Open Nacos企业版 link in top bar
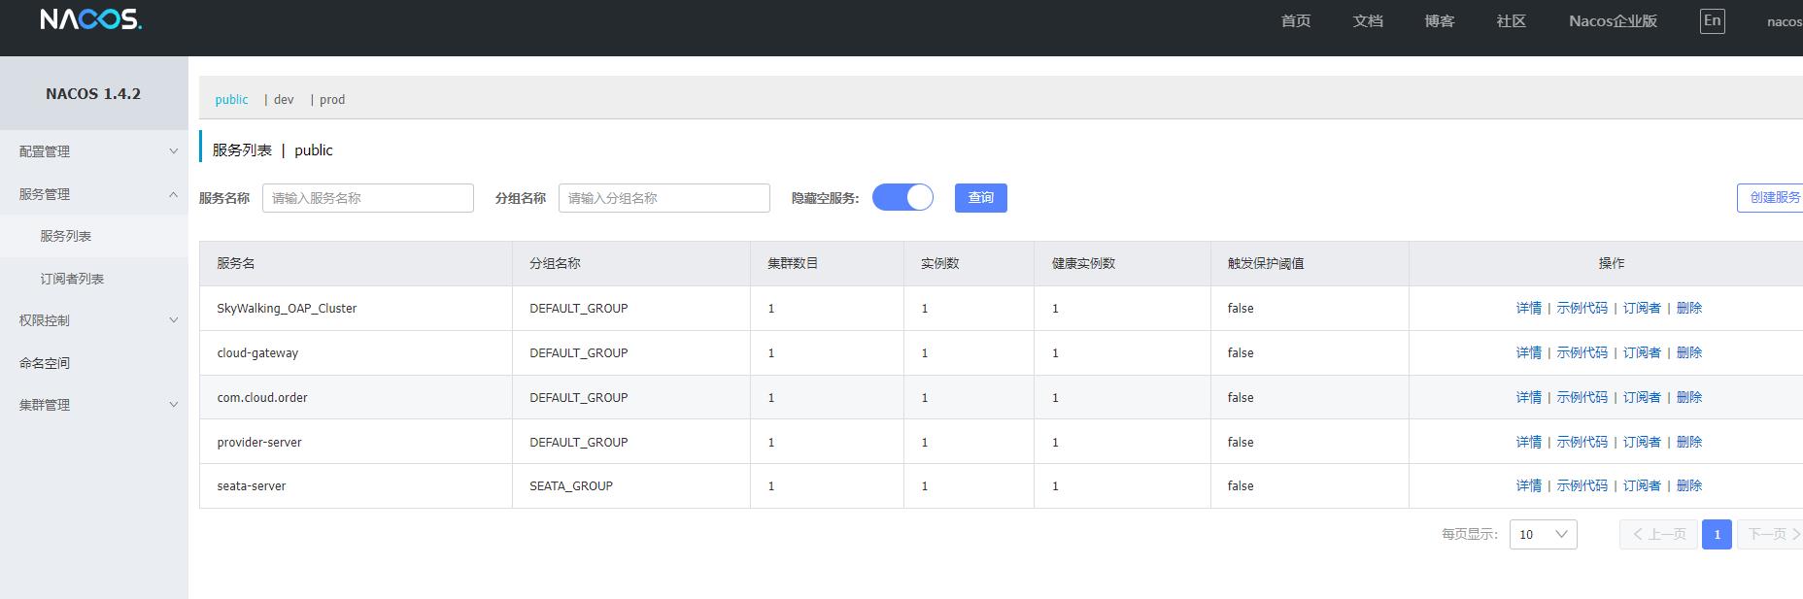Screen dimensions: 1803x599 pos(1613,20)
